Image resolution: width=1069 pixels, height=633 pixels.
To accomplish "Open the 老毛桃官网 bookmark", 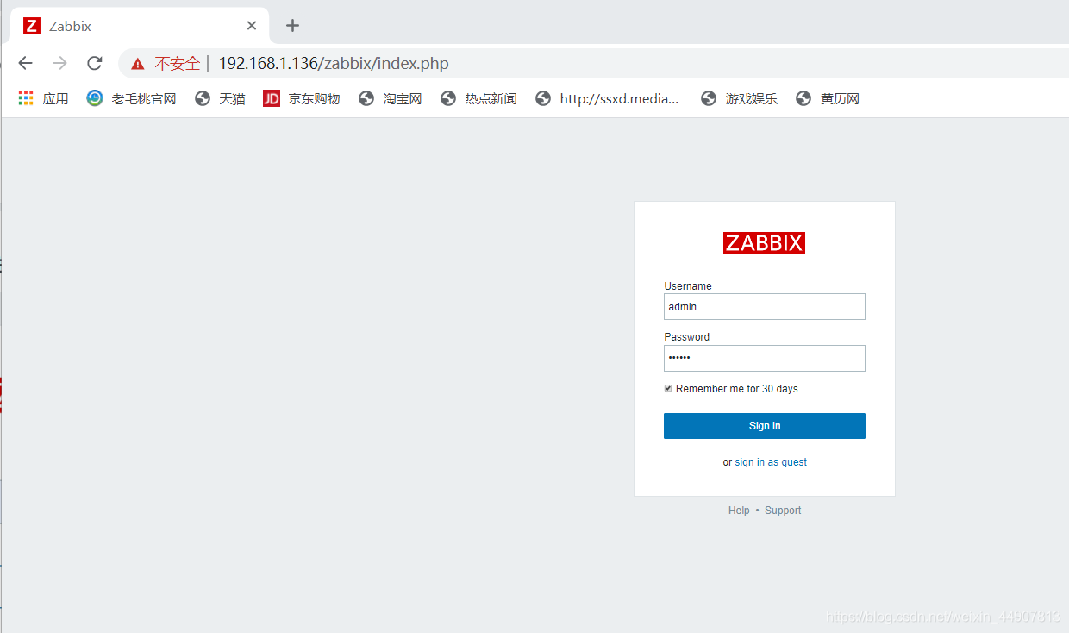I will click(131, 98).
